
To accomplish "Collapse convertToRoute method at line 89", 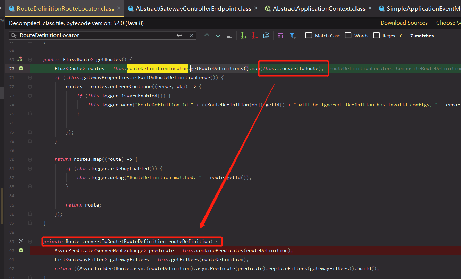I will pyautogui.click(x=30, y=241).
